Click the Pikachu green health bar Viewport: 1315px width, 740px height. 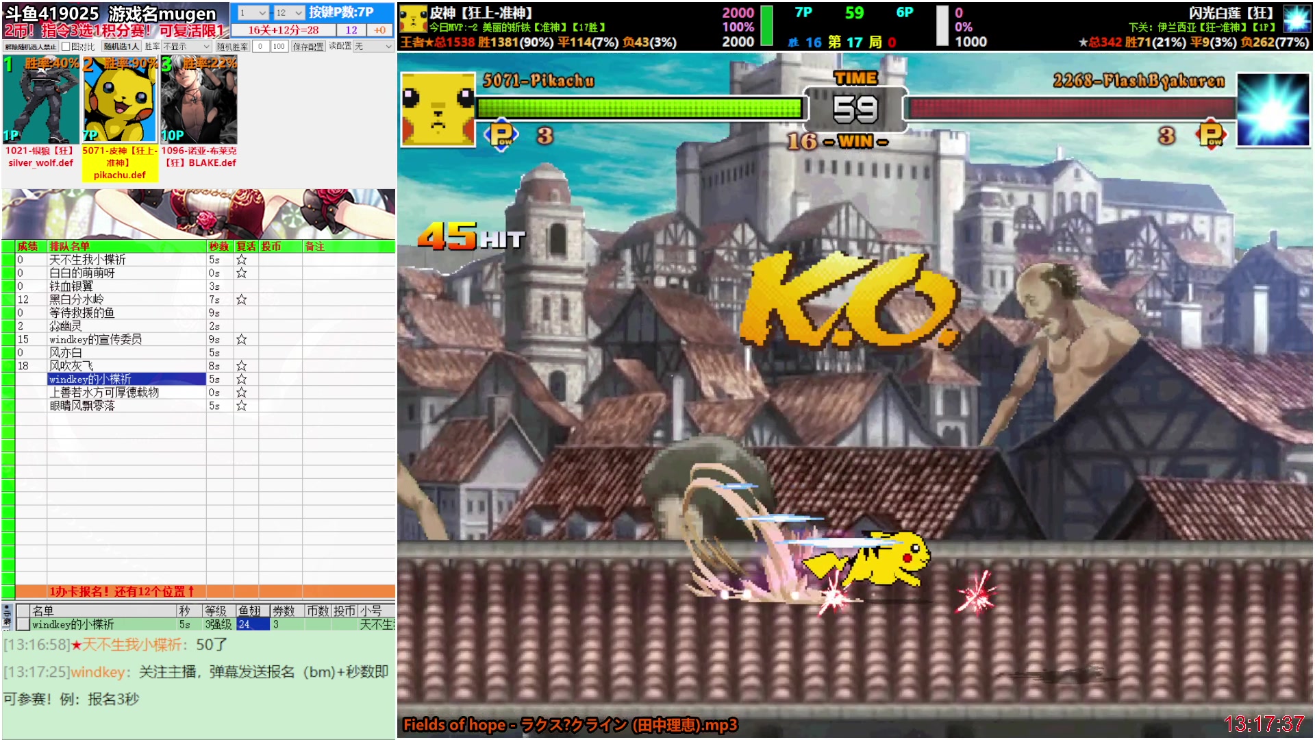click(x=640, y=108)
